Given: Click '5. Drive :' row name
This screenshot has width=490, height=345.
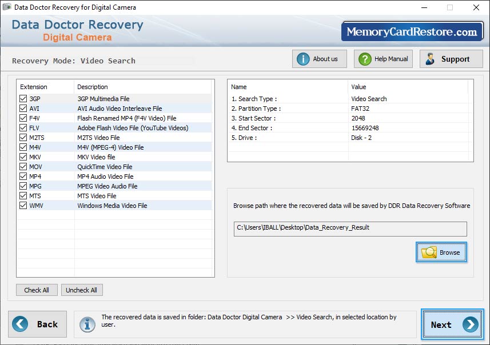Looking at the screenshot, I should (244, 138).
